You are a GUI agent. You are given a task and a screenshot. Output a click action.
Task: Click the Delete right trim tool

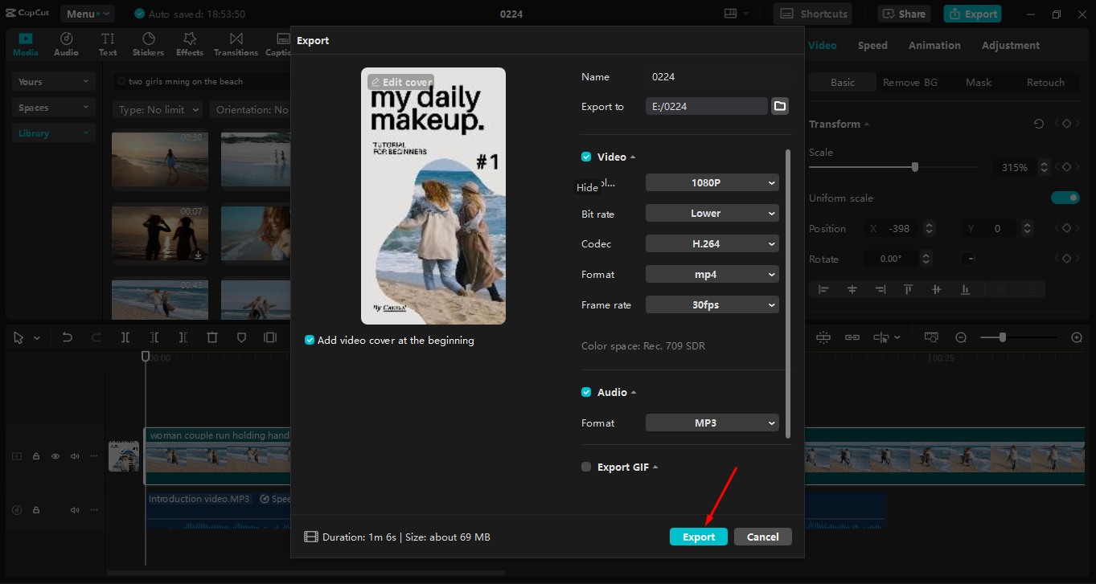tap(183, 337)
